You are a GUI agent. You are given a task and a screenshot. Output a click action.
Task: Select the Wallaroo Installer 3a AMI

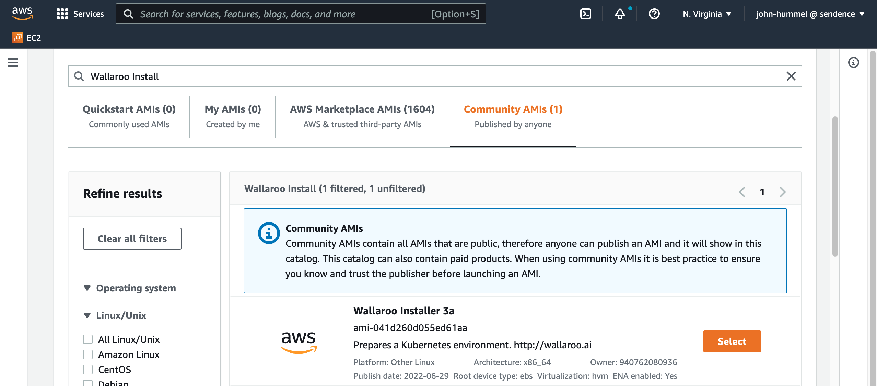[x=732, y=341]
